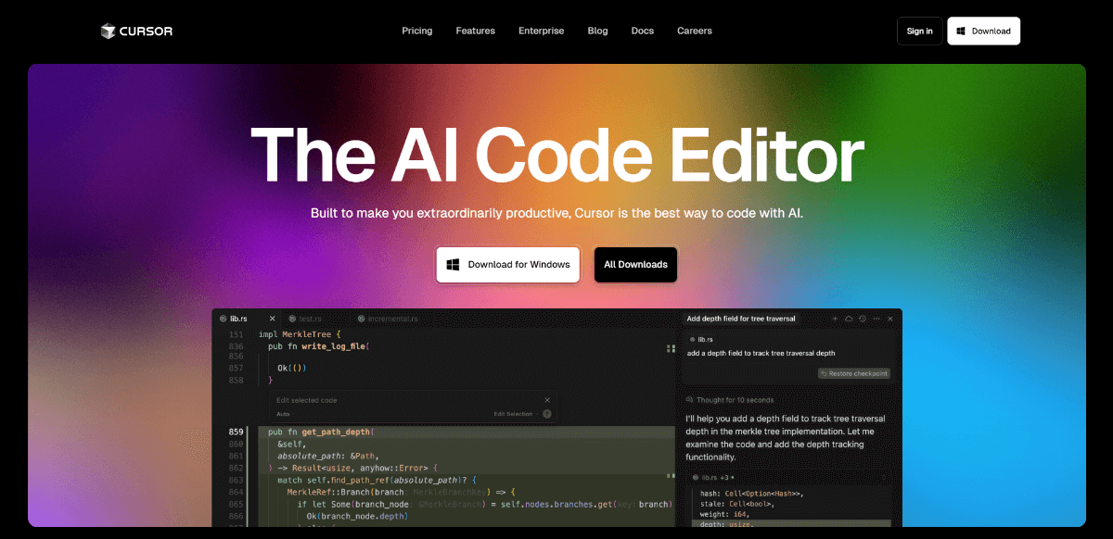Open chat history clock icon
The width and height of the screenshot is (1113, 539).
tap(863, 319)
